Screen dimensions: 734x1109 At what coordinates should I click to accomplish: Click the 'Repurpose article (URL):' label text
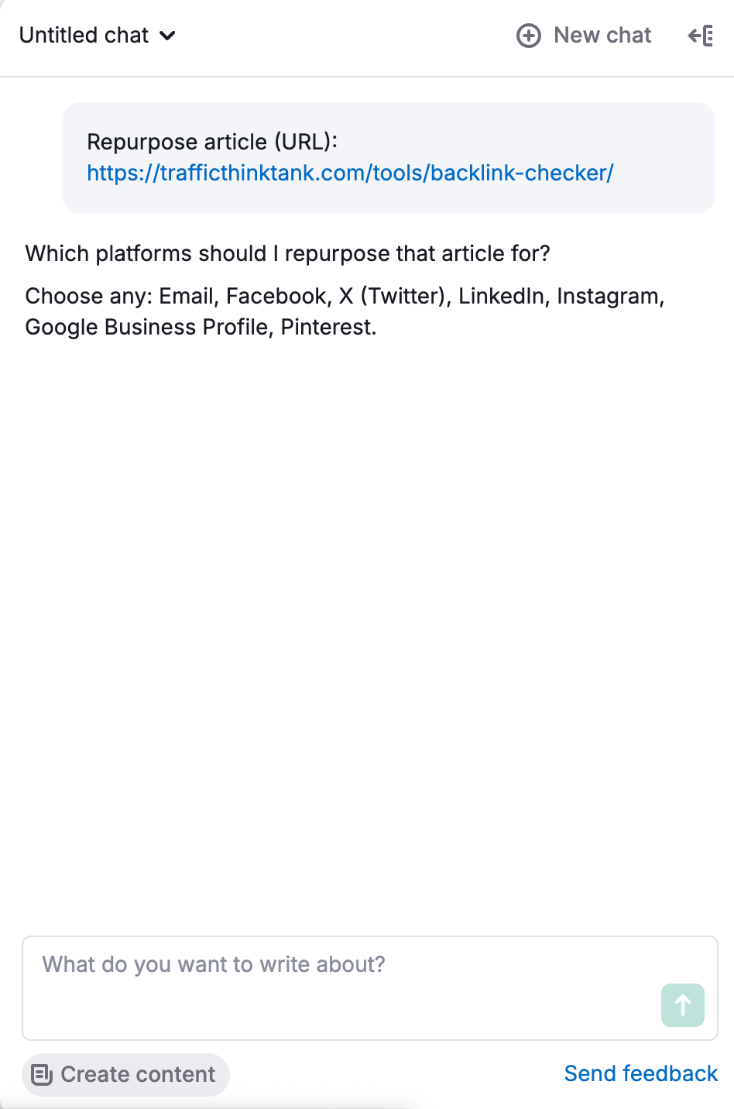[x=212, y=142]
